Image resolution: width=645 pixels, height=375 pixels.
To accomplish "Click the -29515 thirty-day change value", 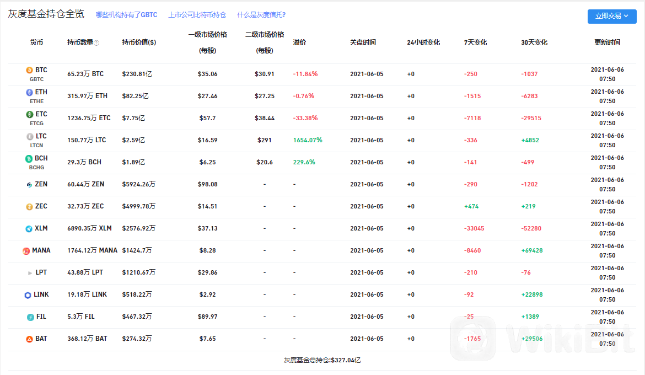I will (531, 118).
